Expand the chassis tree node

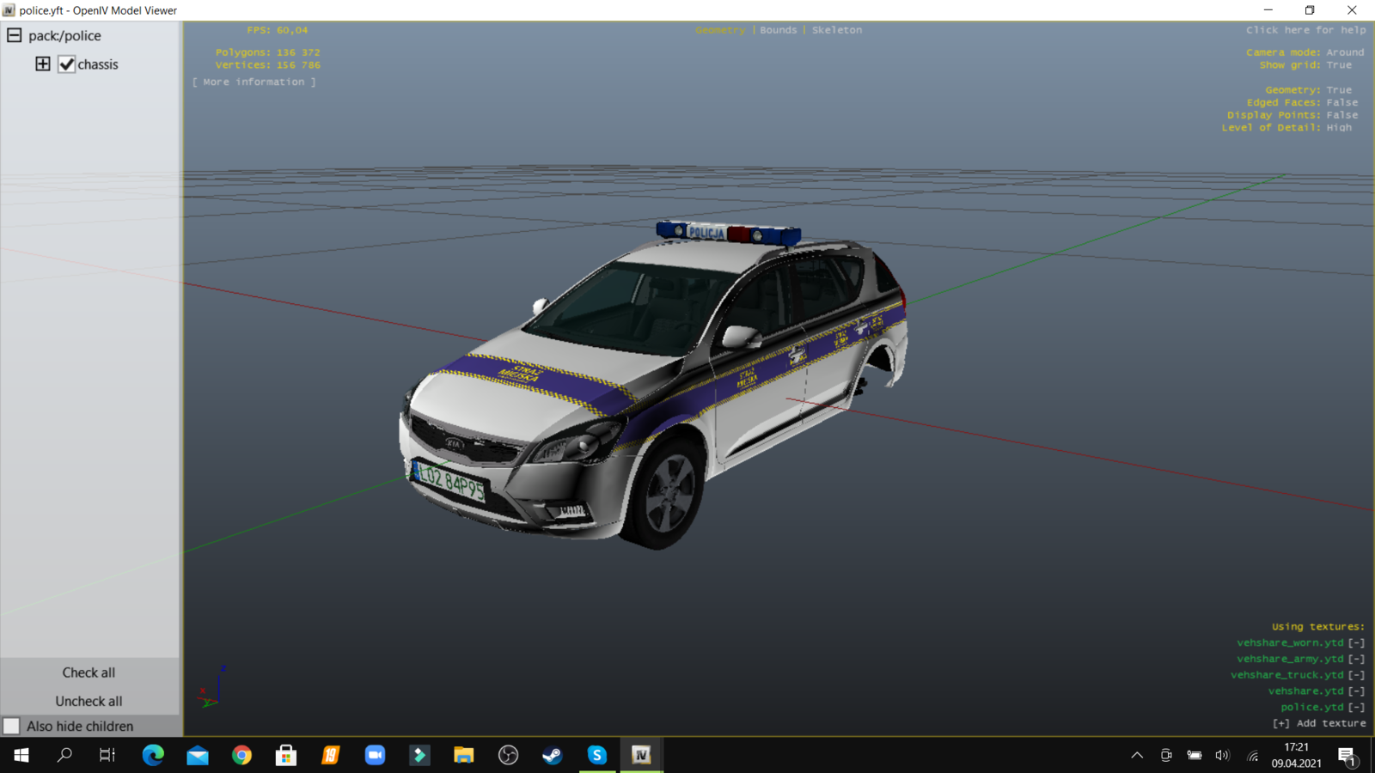pyautogui.click(x=42, y=64)
